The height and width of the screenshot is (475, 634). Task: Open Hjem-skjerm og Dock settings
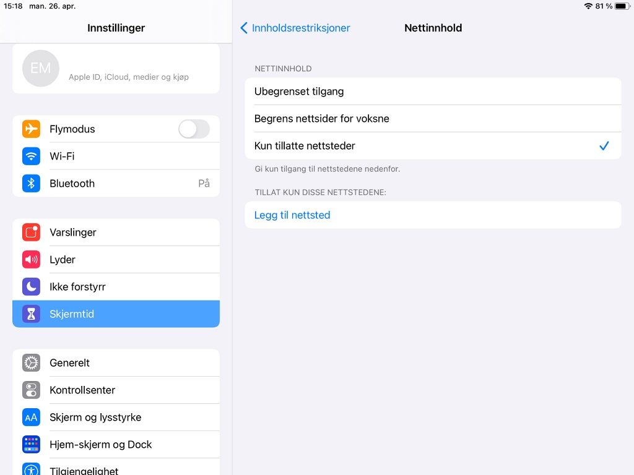click(x=116, y=444)
